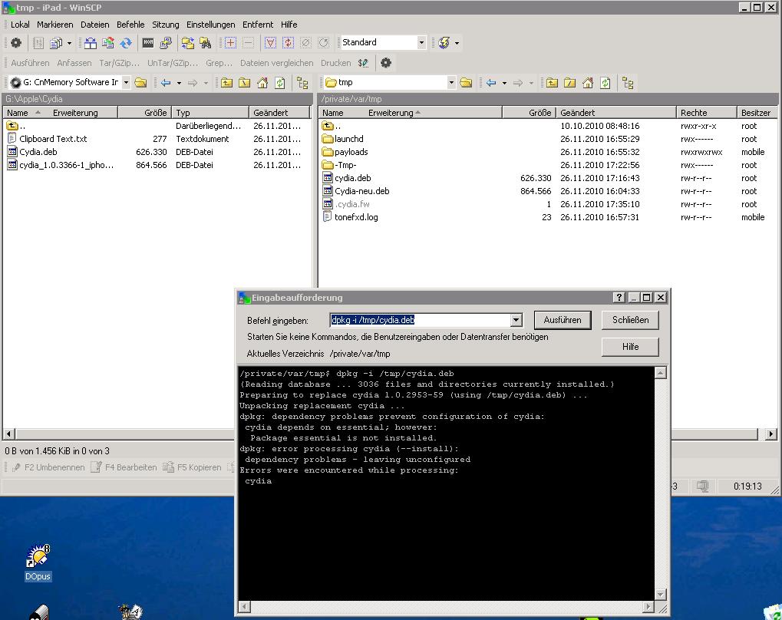
Task: Open the remote tmp directory dropdown
Action: click(x=450, y=83)
